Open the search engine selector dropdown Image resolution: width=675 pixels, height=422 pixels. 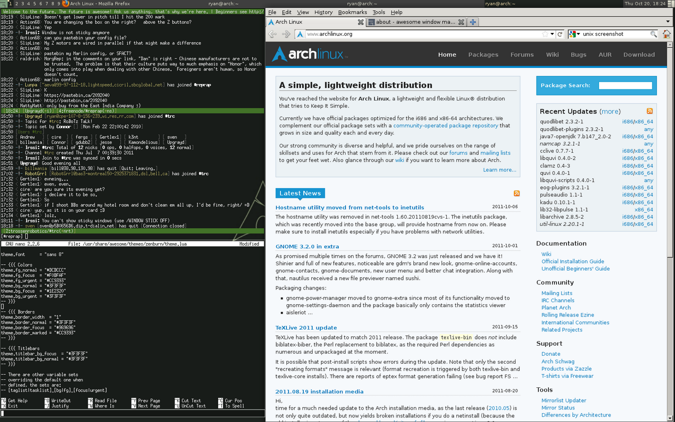575,34
